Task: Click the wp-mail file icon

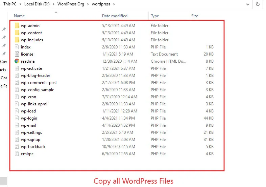Action: [17, 125]
